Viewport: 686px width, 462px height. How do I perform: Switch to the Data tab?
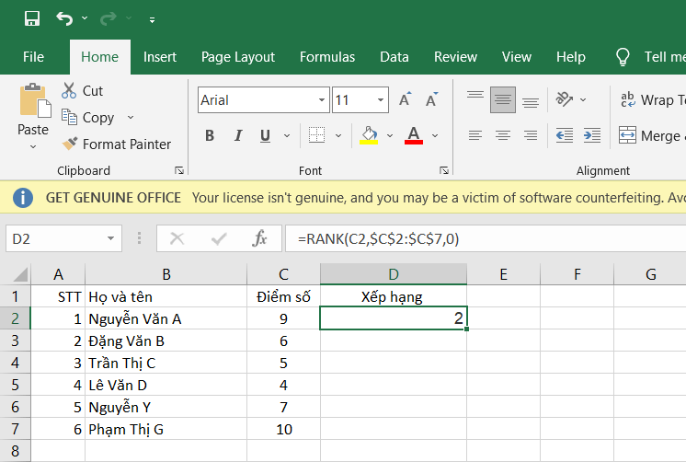coord(394,57)
